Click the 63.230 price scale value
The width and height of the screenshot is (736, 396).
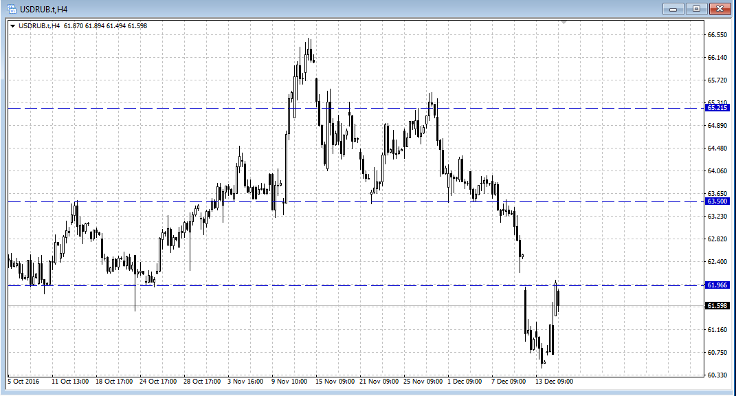coord(717,217)
